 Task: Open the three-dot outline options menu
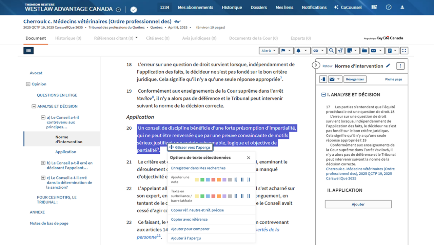point(400,66)
